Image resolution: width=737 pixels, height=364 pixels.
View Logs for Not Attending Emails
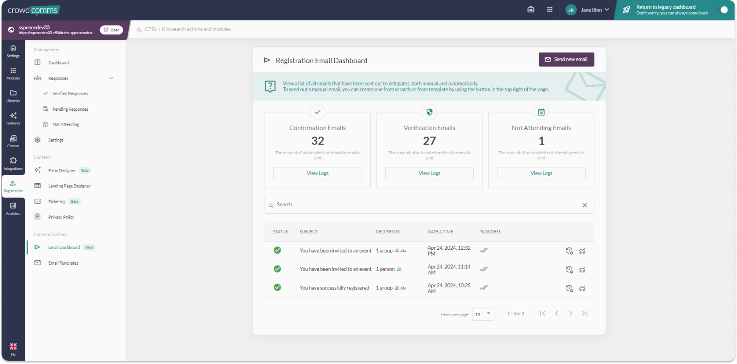pos(541,173)
